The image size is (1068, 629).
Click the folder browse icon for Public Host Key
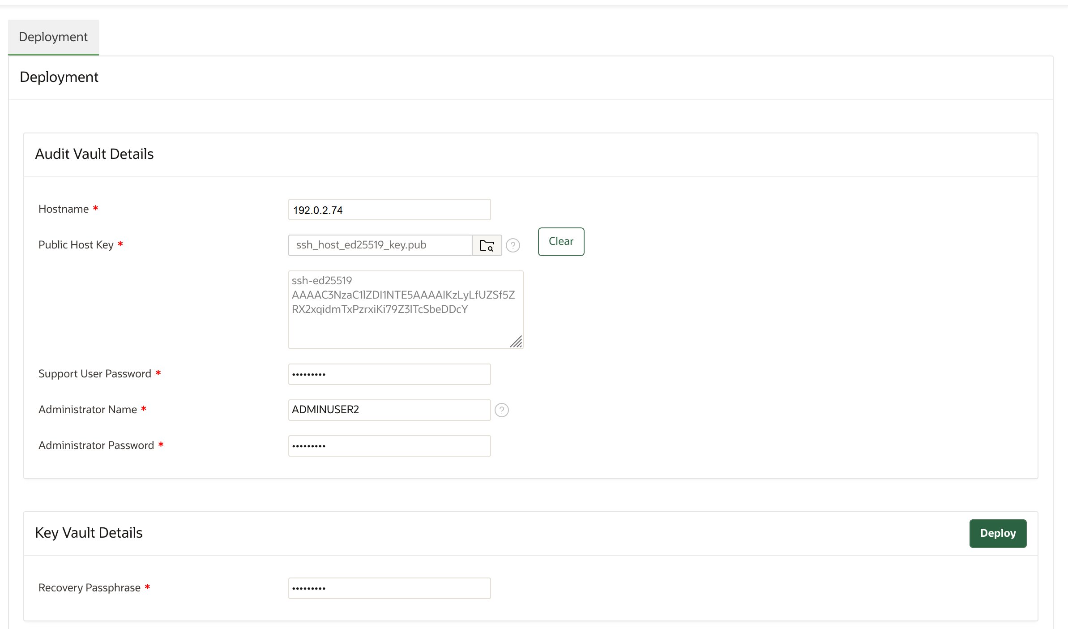pyautogui.click(x=487, y=245)
